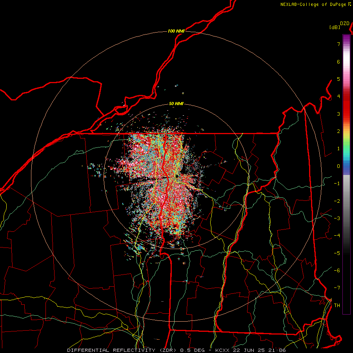Click the color scale value -5
This screenshot has height=353, width=353.
pyautogui.click(x=337, y=253)
